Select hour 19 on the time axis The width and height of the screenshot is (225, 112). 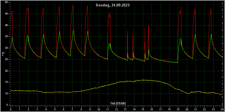(178, 109)
